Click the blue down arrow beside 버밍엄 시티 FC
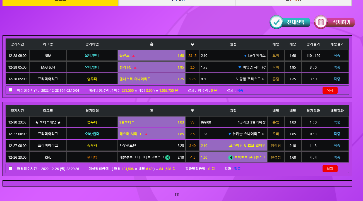The image size is (363, 201). (x=240, y=67)
